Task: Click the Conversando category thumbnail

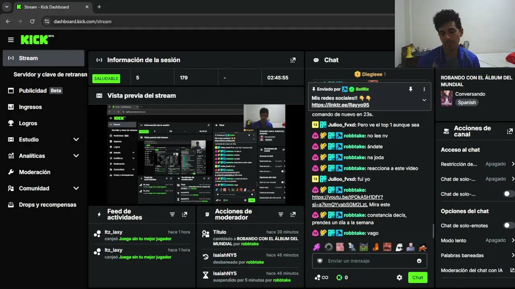Action: pyautogui.click(x=447, y=98)
